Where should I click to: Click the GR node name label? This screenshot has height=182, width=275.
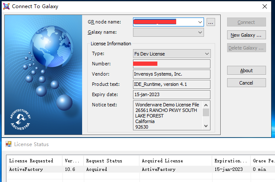(104, 22)
